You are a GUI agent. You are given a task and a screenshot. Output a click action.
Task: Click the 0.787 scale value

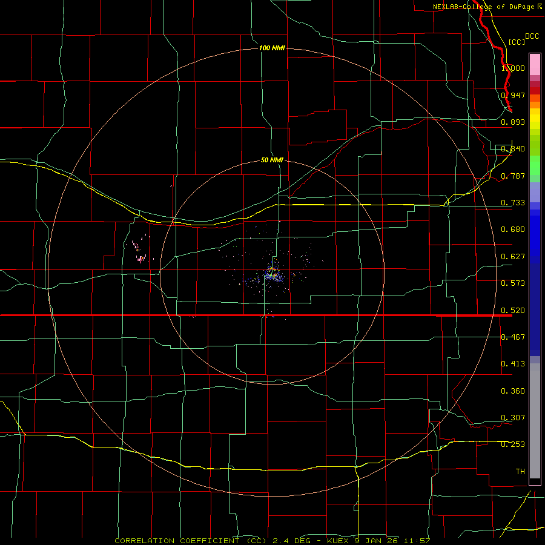tap(513, 176)
